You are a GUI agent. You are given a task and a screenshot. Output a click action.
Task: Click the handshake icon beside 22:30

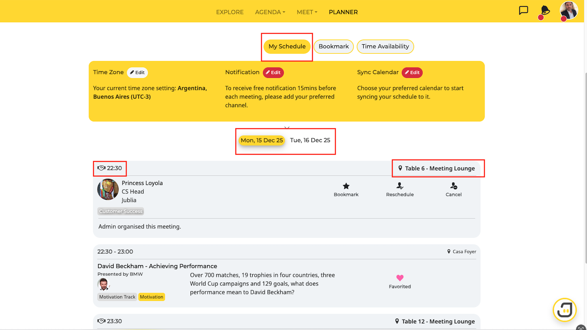[x=102, y=168]
